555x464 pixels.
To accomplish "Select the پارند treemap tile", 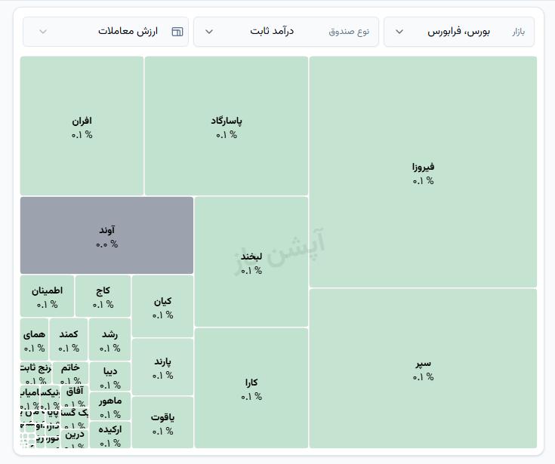I will click(162, 367).
